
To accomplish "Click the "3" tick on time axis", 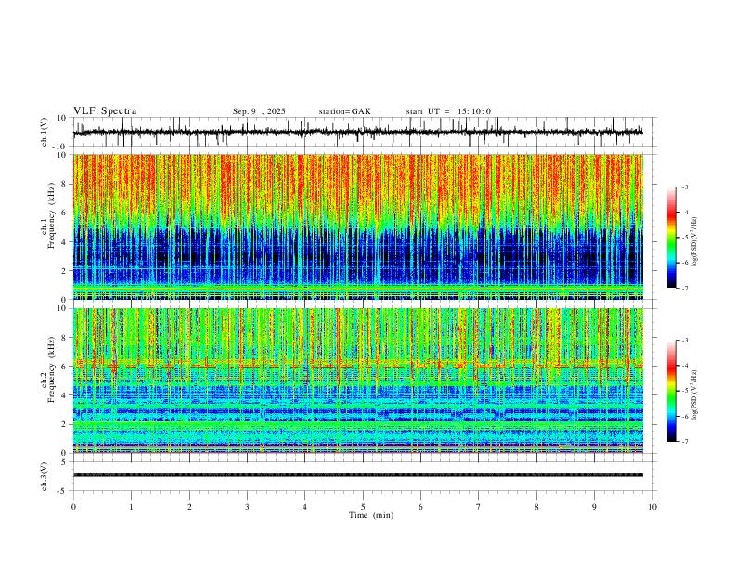I will tap(247, 507).
